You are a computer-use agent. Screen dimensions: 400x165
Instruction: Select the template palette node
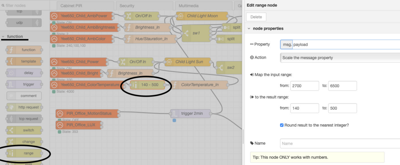(24, 61)
